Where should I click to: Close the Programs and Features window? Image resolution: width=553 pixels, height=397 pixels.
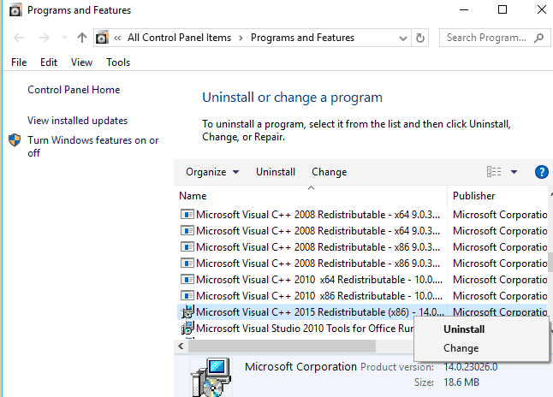(542, 9)
